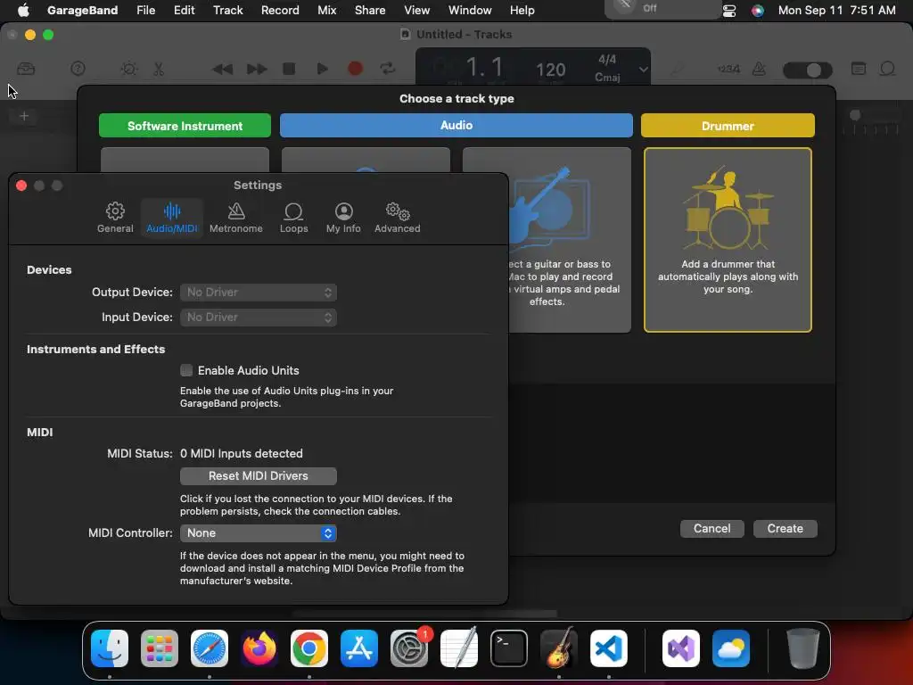913x685 pixels.
Task: Click the Play transport button
Action: [x=322, y=69]
